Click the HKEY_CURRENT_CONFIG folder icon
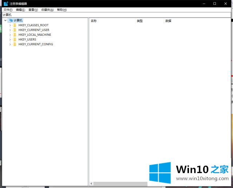Screen dimensions: 233x188 pyautogui.click(x=15, y=44)
